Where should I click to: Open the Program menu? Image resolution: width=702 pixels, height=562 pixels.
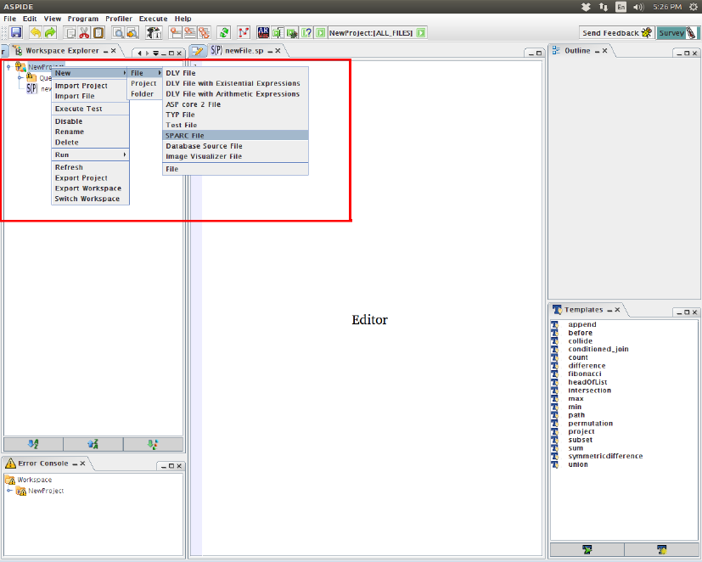83,19
